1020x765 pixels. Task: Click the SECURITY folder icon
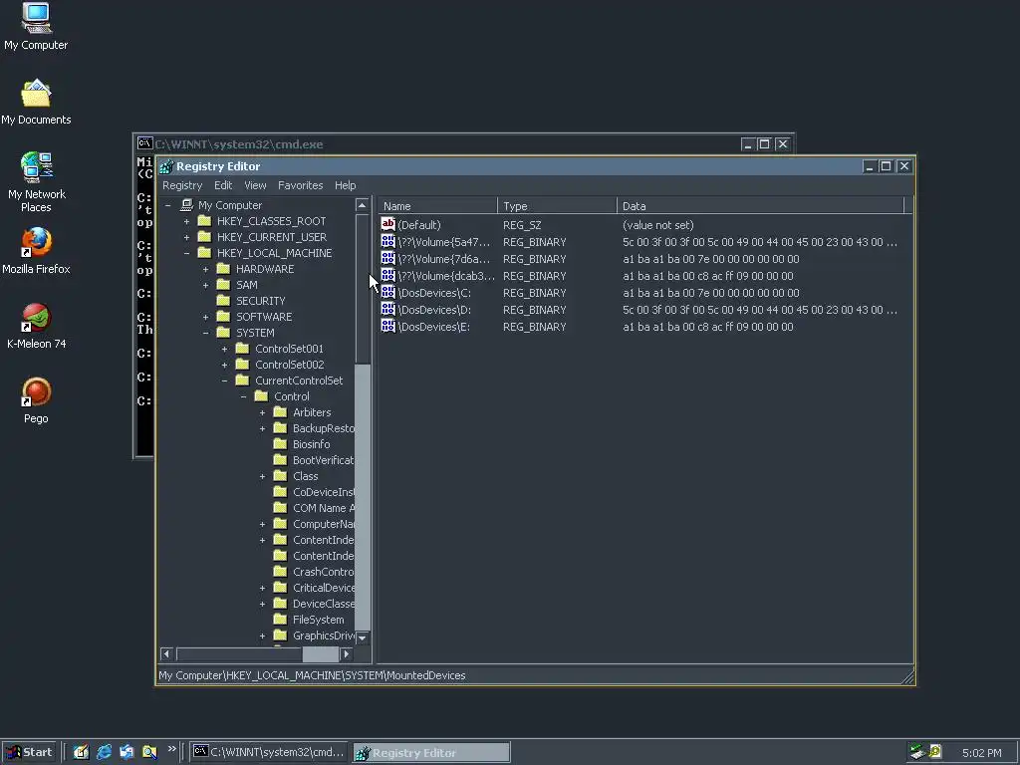pyautogui.click(x=223, y=301)
